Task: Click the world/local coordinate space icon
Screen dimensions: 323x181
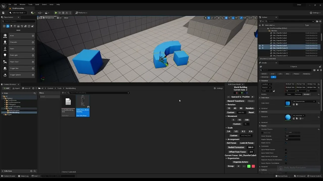Action: pyautogui.click(x=219, y=18)
